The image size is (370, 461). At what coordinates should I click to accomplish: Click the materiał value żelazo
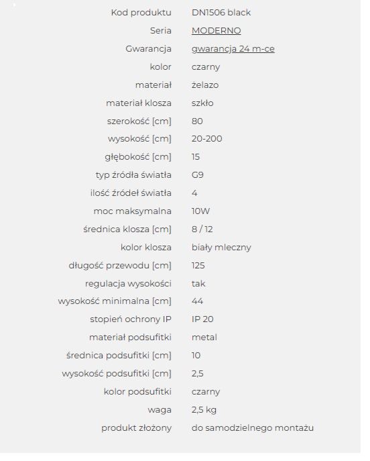point(205,85)
